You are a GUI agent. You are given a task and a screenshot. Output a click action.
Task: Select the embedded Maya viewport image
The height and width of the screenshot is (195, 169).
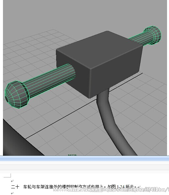[x=85, y=78]
